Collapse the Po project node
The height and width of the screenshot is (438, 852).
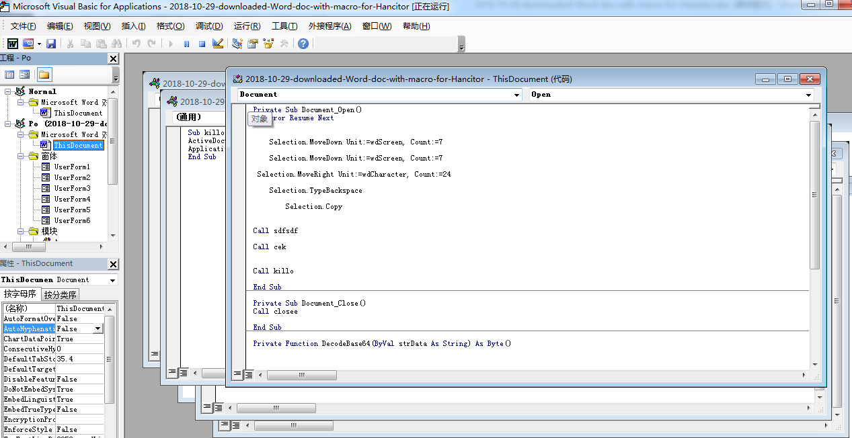(7, 124)
